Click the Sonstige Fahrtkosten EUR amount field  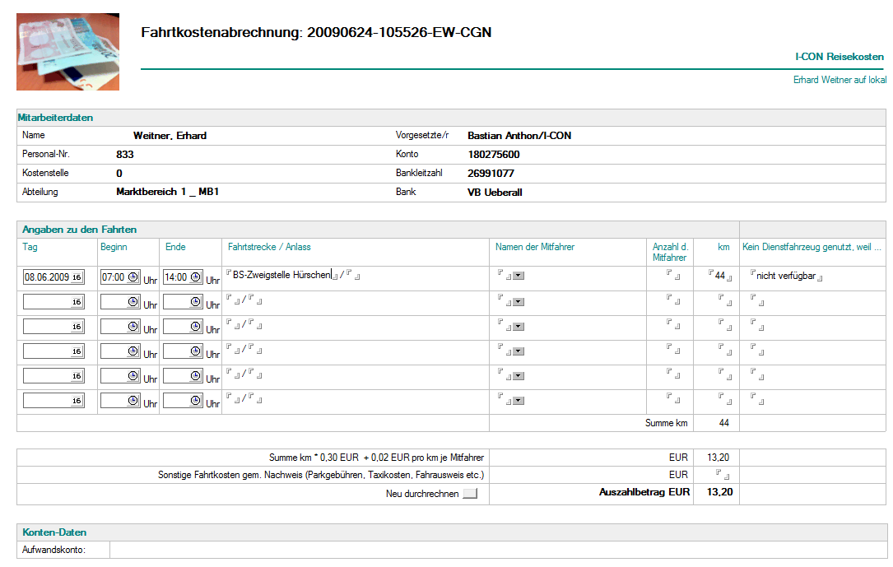click(723, 475)
